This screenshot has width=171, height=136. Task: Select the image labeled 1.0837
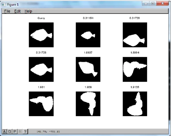tap(88, 69)
